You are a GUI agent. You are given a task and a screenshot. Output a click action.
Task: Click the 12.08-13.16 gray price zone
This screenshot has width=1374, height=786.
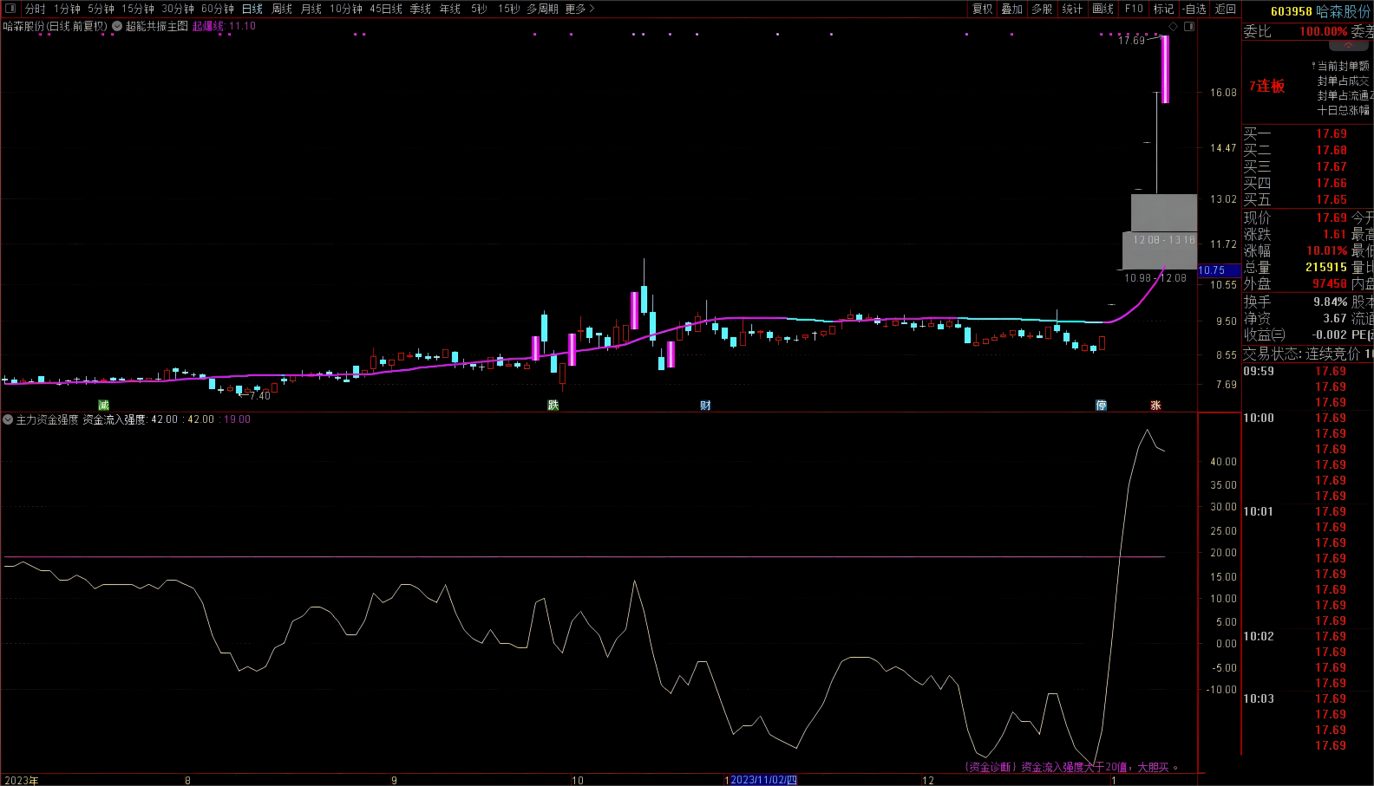click(1164, 239)
